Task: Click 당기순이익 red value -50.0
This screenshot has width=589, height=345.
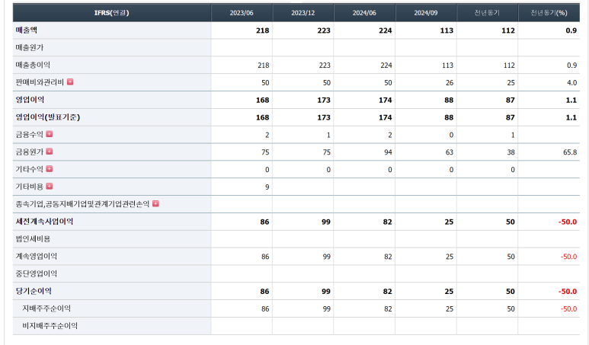Action: tap(568, 292)
